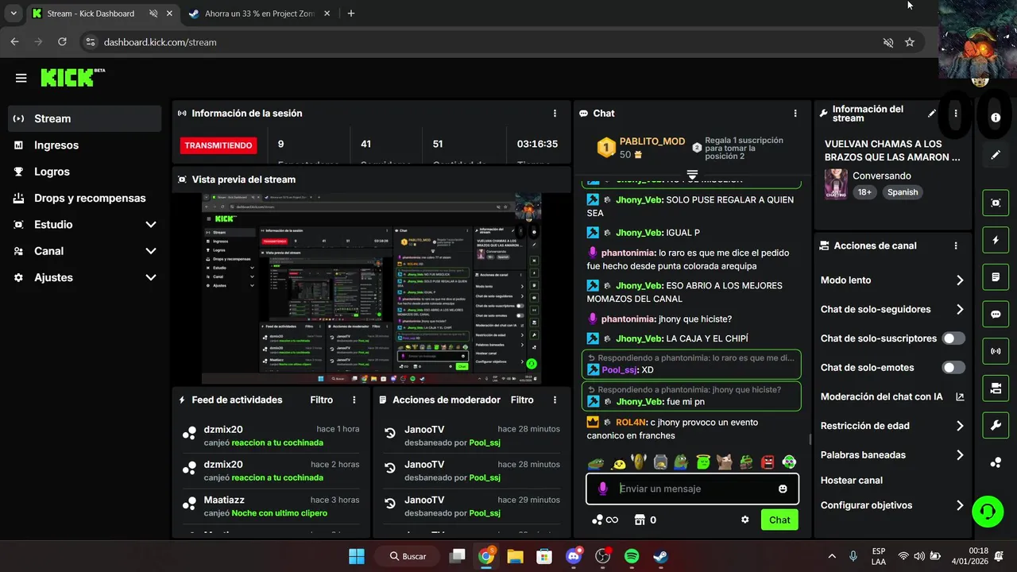Click the green Chat send button
Image resolution: width=1017 pixels, height=572 pixels.
pos(779,520)
